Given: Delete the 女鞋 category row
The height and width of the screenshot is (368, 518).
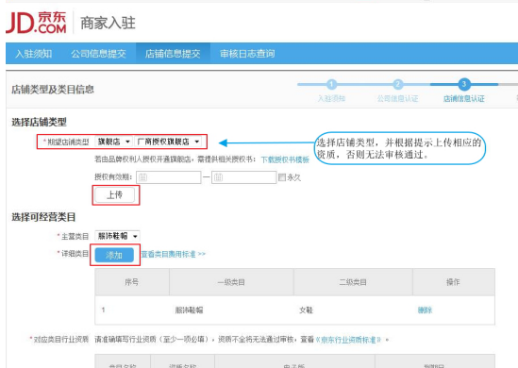Looking at the screenshot, I should (x=425, y=310).
